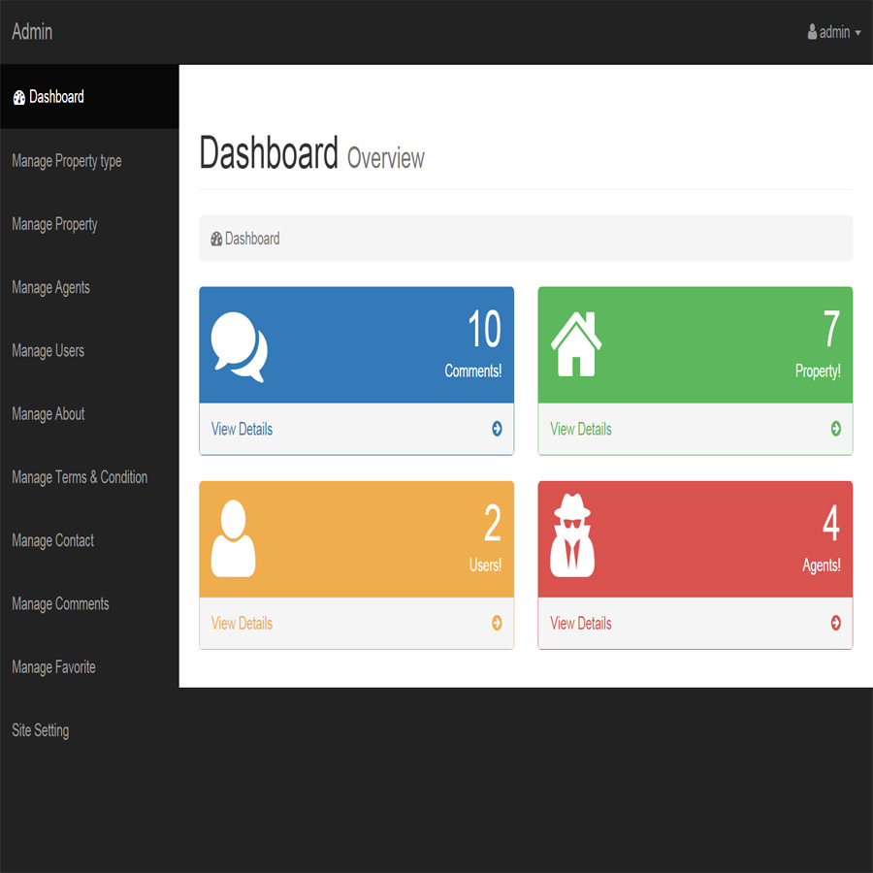View Details of Property
Screen dimensions: 873x873
581,429
